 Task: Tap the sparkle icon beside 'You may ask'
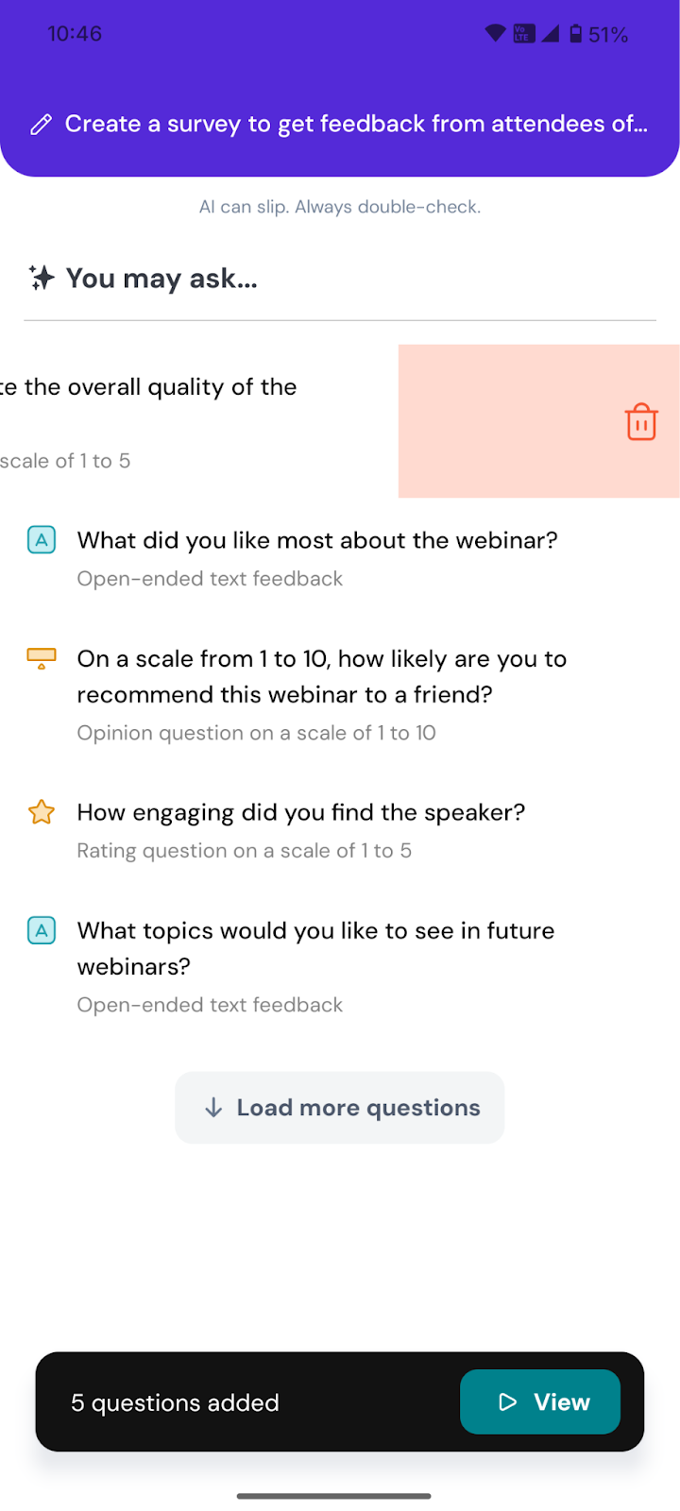coord(42,278)
